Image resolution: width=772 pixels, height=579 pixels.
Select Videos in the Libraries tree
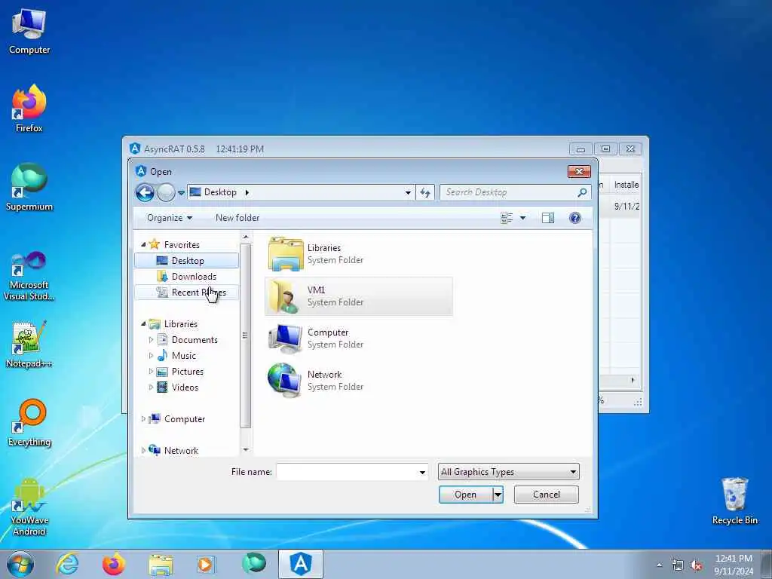[x=185, y=388]
